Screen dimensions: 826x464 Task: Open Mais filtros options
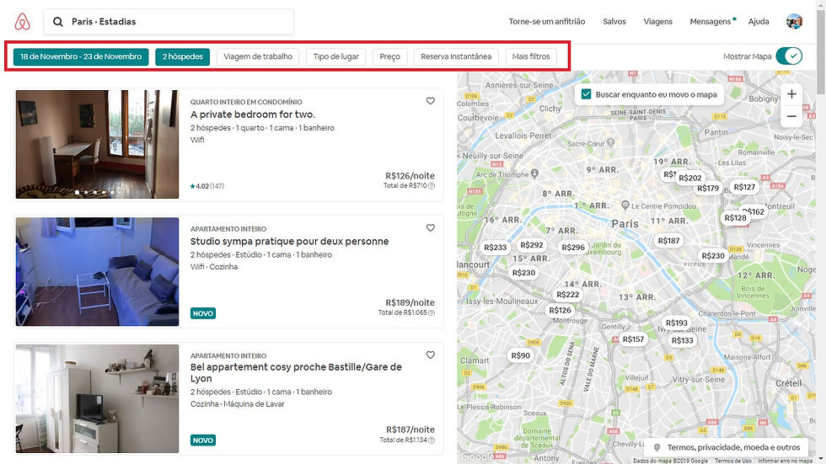(x=531, y=56)
